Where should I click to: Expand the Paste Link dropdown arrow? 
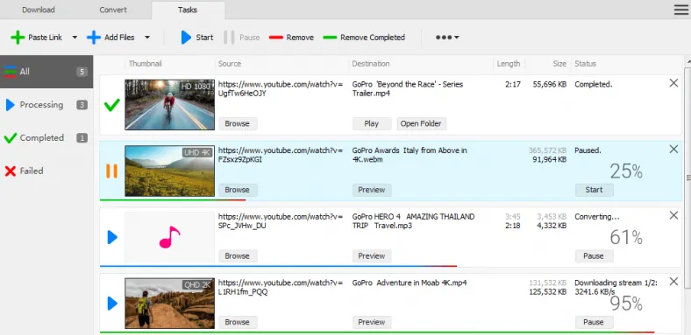[x=75, y=38]
